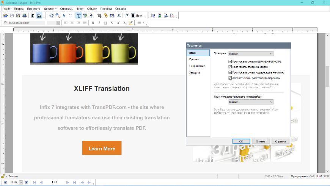Go to the next page arrow
This screenshot has height=186, width=330.
pos(68,182)
